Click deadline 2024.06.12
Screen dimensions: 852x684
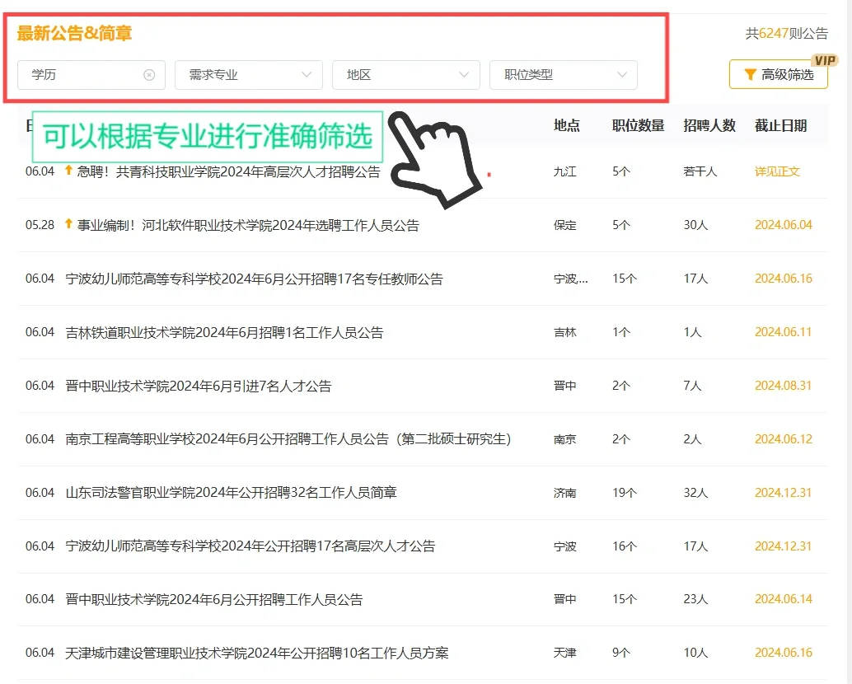(x=784, y=439)
